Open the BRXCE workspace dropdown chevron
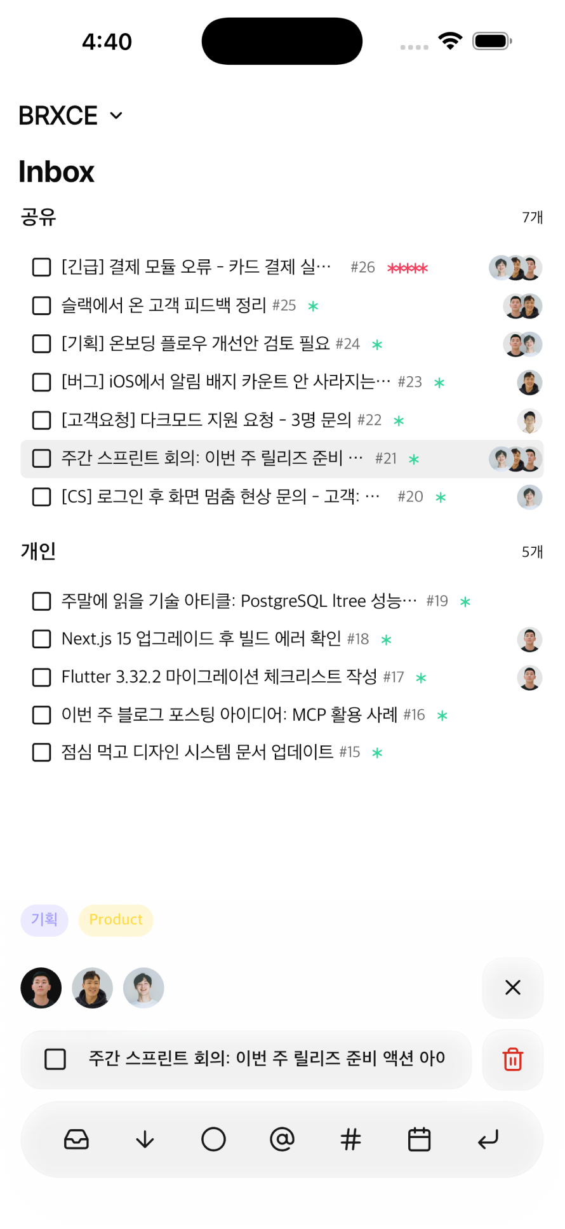The height and width of the screenshot is (1229, 565). pos(116,116)
